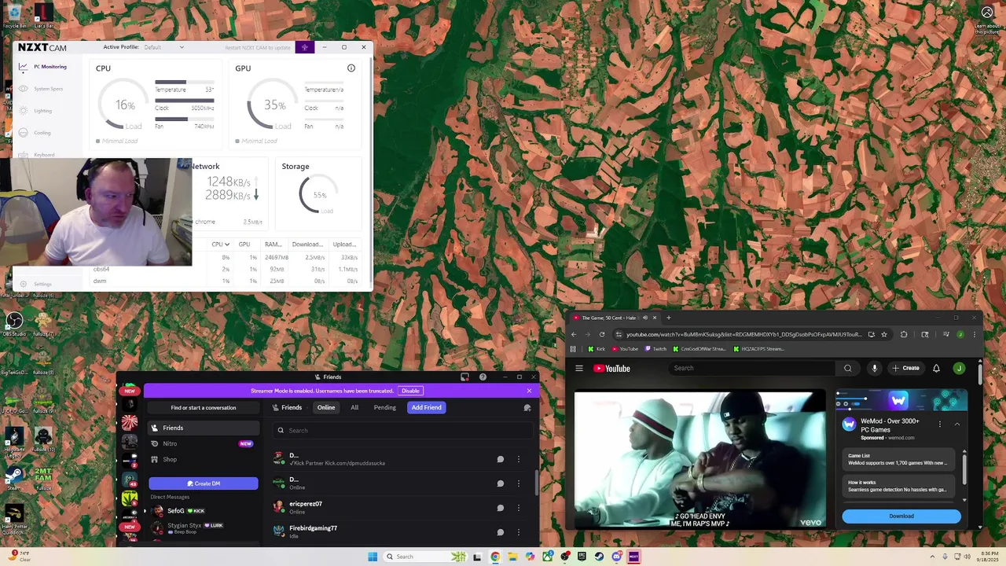
Task: Collapse WeMod ad panel chevron
Action: pyautogui.click(x=957, y=424)
